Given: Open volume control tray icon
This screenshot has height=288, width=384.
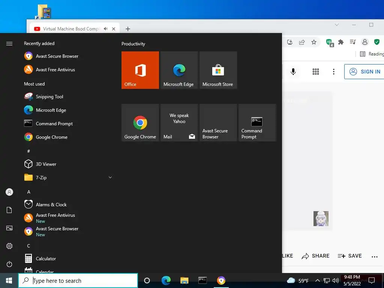Looking at the screenshot, I should tap(336, 280).
